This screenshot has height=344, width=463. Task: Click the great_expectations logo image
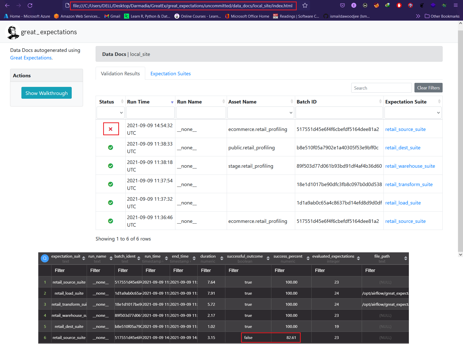tap(13, 32)
